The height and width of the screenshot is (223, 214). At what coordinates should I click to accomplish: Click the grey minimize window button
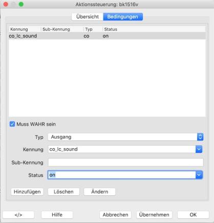pos(13,4)
